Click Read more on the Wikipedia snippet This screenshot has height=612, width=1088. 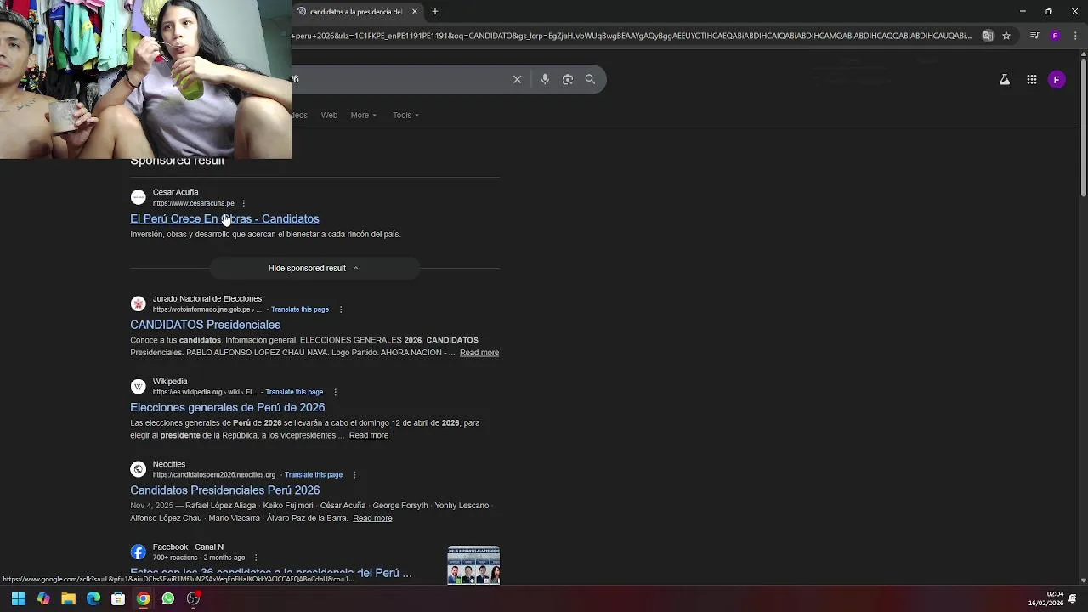pos(369,435)
